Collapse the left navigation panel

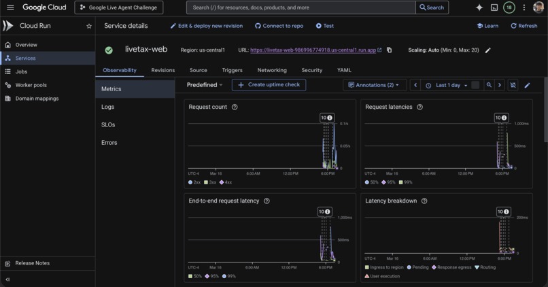(x=7, y=280)
